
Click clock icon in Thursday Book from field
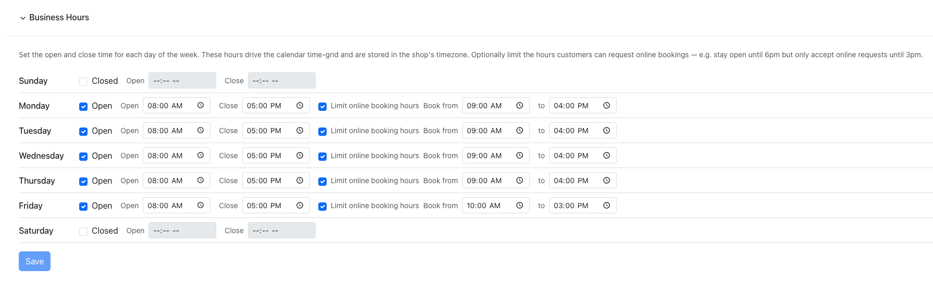(x=520, y=181)
